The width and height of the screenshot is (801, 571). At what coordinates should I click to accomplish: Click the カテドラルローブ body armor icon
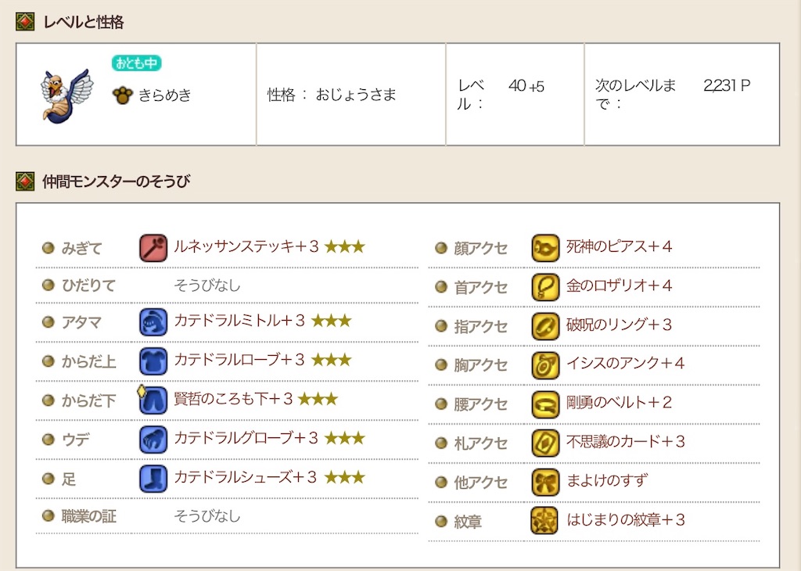(x=153, y=361)
